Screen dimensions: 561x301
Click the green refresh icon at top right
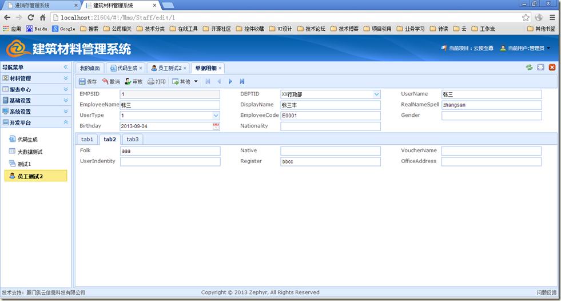(530, 68)
